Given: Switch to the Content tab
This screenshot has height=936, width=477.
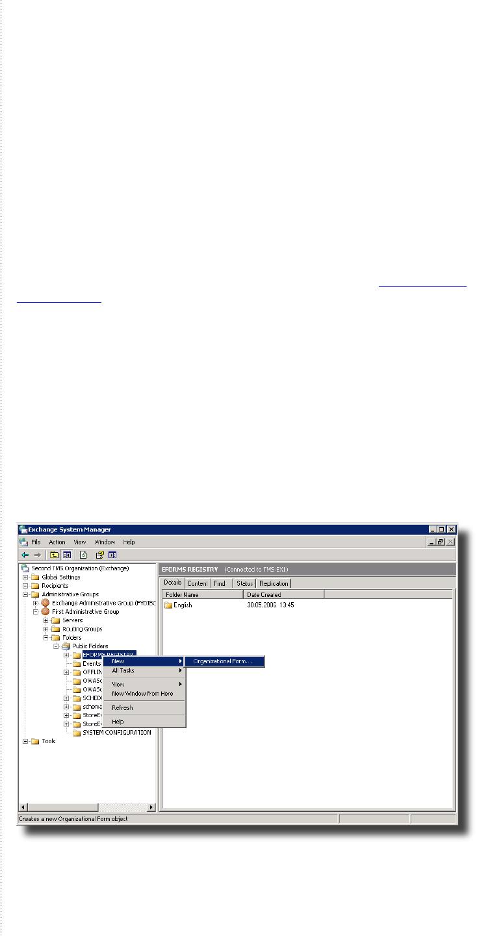Looking at the screenshot, I should click(x=198, y=583).
